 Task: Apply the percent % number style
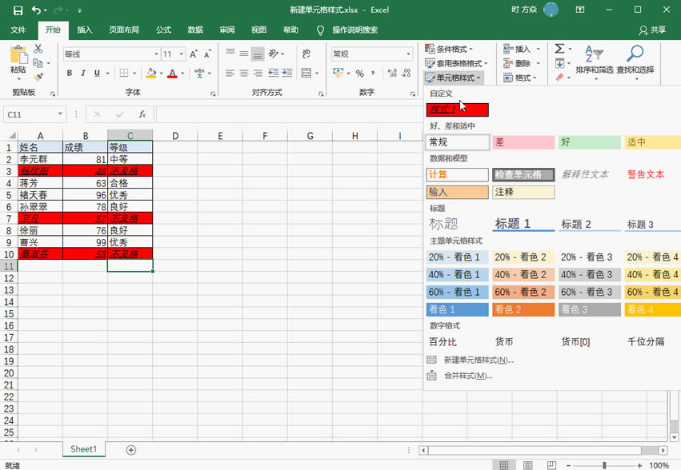pos(359,74)
